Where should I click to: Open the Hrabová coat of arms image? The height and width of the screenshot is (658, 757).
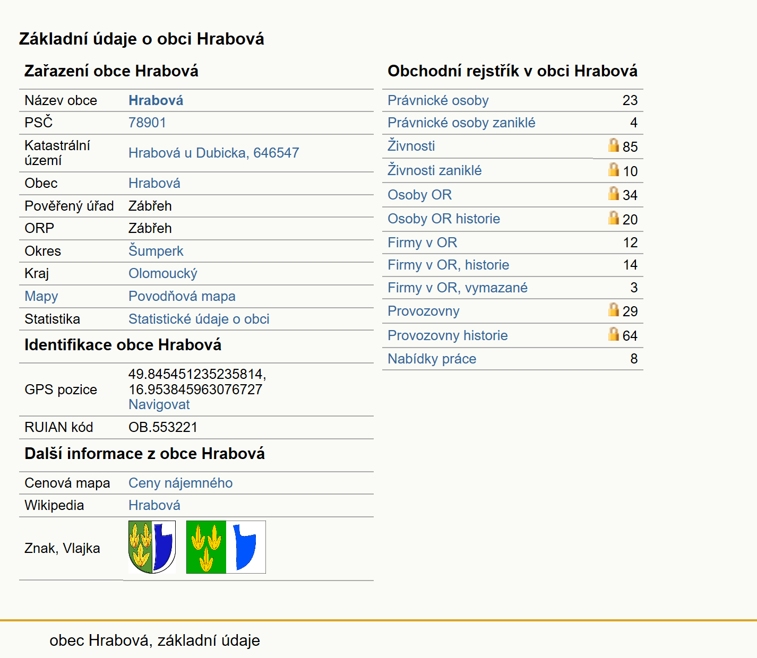point(152,547)
